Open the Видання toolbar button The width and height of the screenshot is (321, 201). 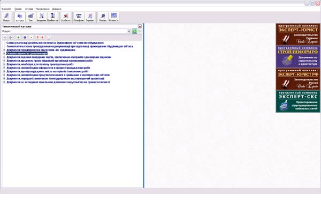pos(42,17)
